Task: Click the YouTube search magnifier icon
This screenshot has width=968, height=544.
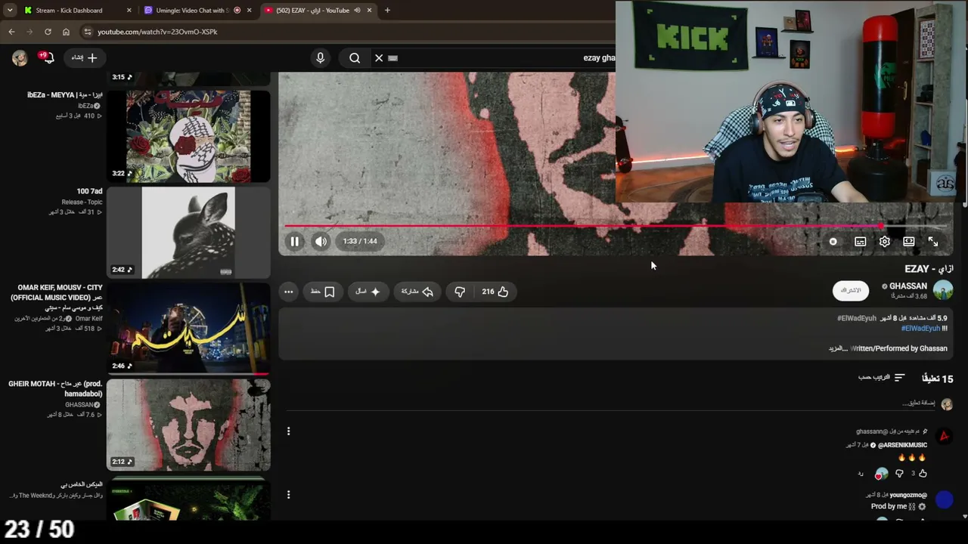Action: pos(355,57)
